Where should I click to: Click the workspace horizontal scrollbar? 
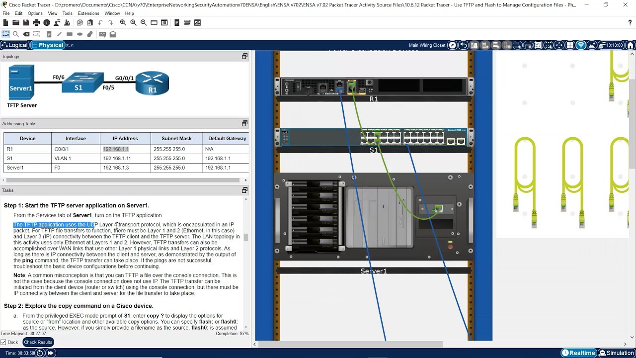[351, 344]
